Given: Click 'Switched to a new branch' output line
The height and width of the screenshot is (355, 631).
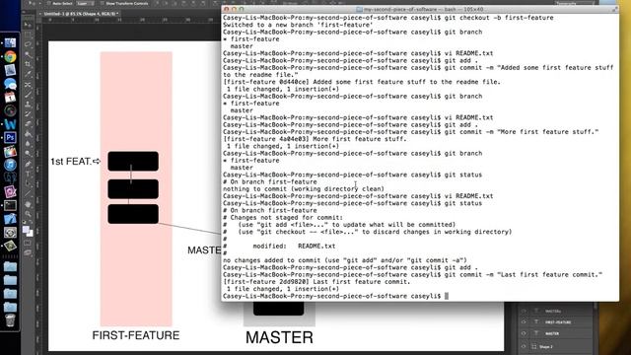Looking at the screenshot, I should point(298,25).
